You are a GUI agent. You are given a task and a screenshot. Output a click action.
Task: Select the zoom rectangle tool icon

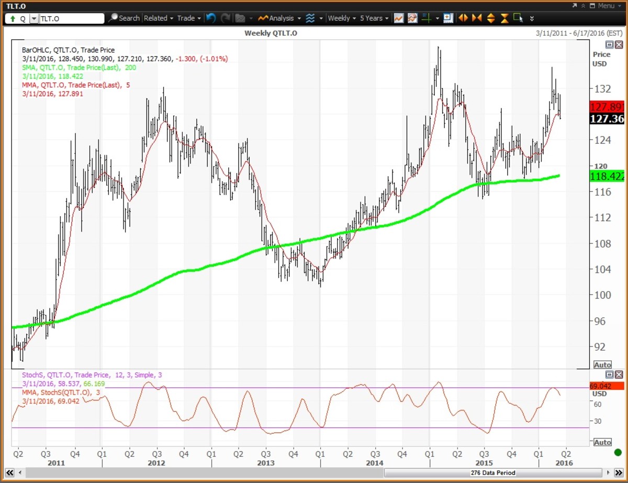click(x=518, y=18)
